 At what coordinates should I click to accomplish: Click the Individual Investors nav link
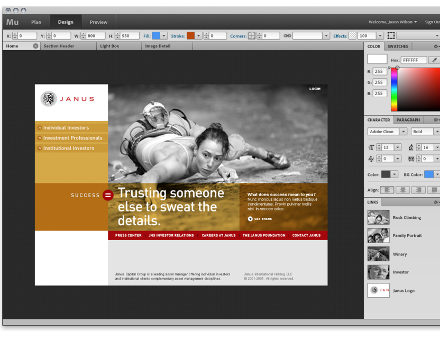[x=66, y=127]
